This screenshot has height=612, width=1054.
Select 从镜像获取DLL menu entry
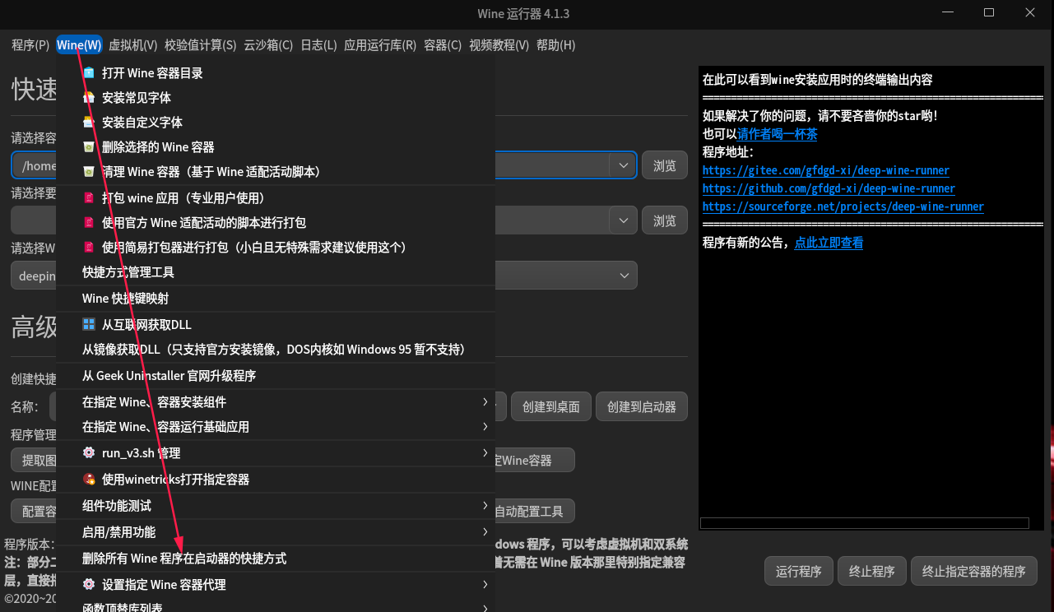pos(276,350)
